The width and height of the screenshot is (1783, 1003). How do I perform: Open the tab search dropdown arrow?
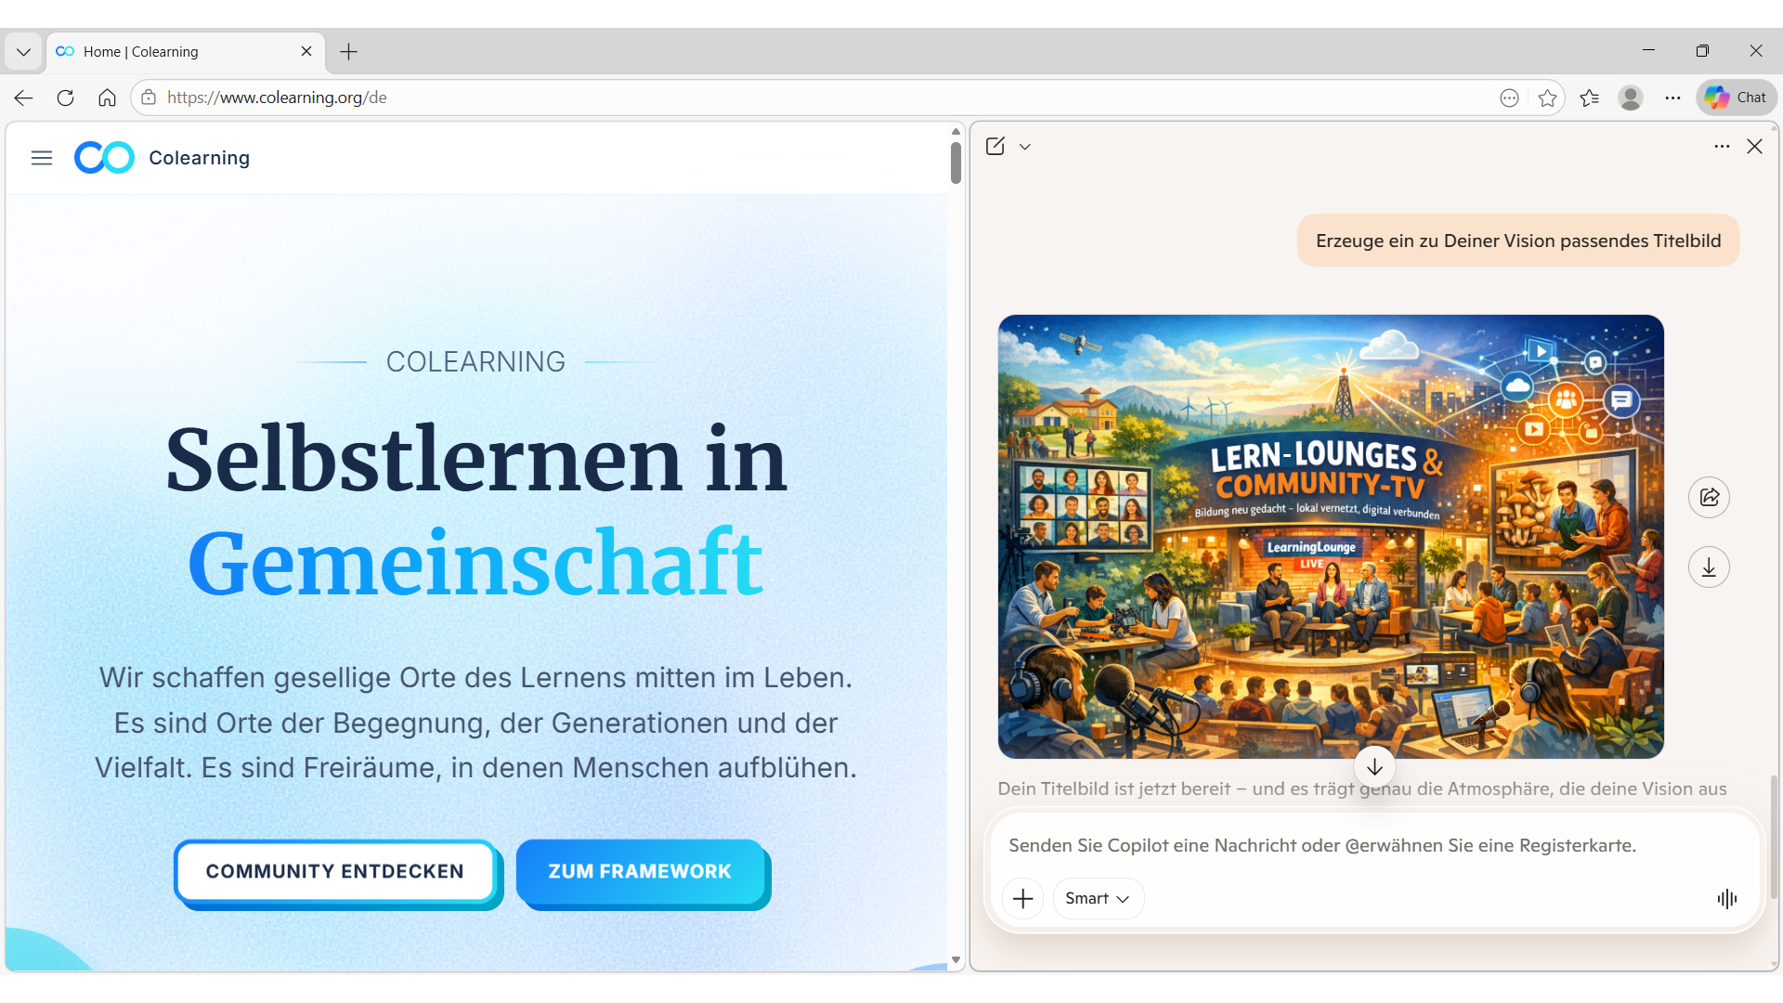coord(23,52)
